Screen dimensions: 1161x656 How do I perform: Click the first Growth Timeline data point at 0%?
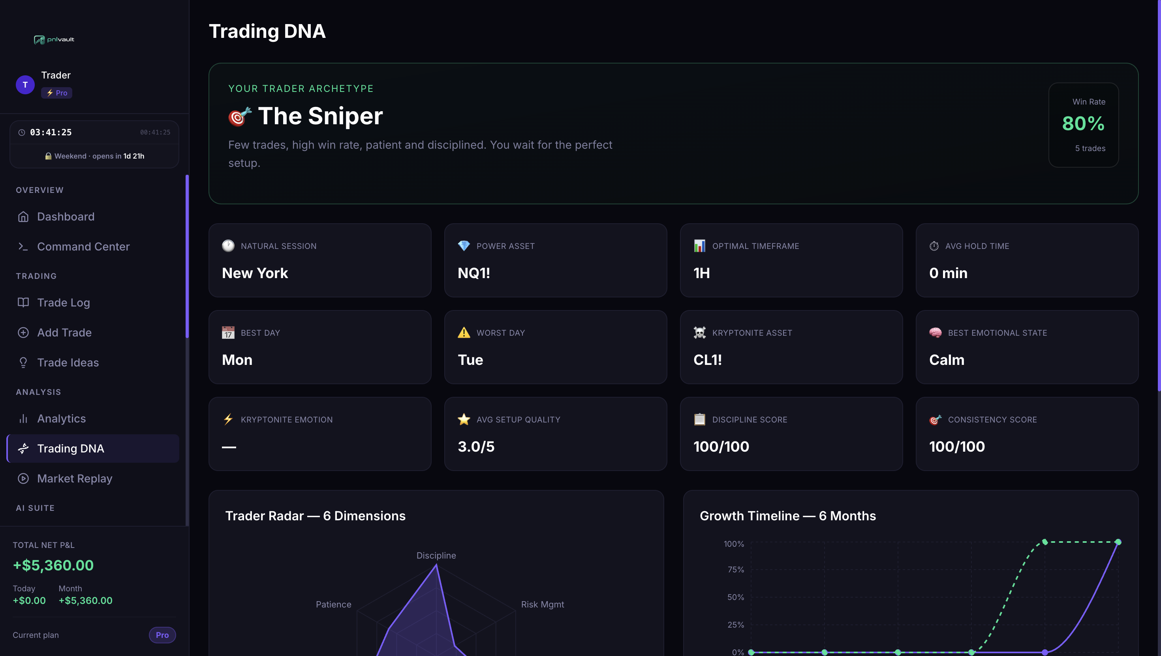[751, 652]
